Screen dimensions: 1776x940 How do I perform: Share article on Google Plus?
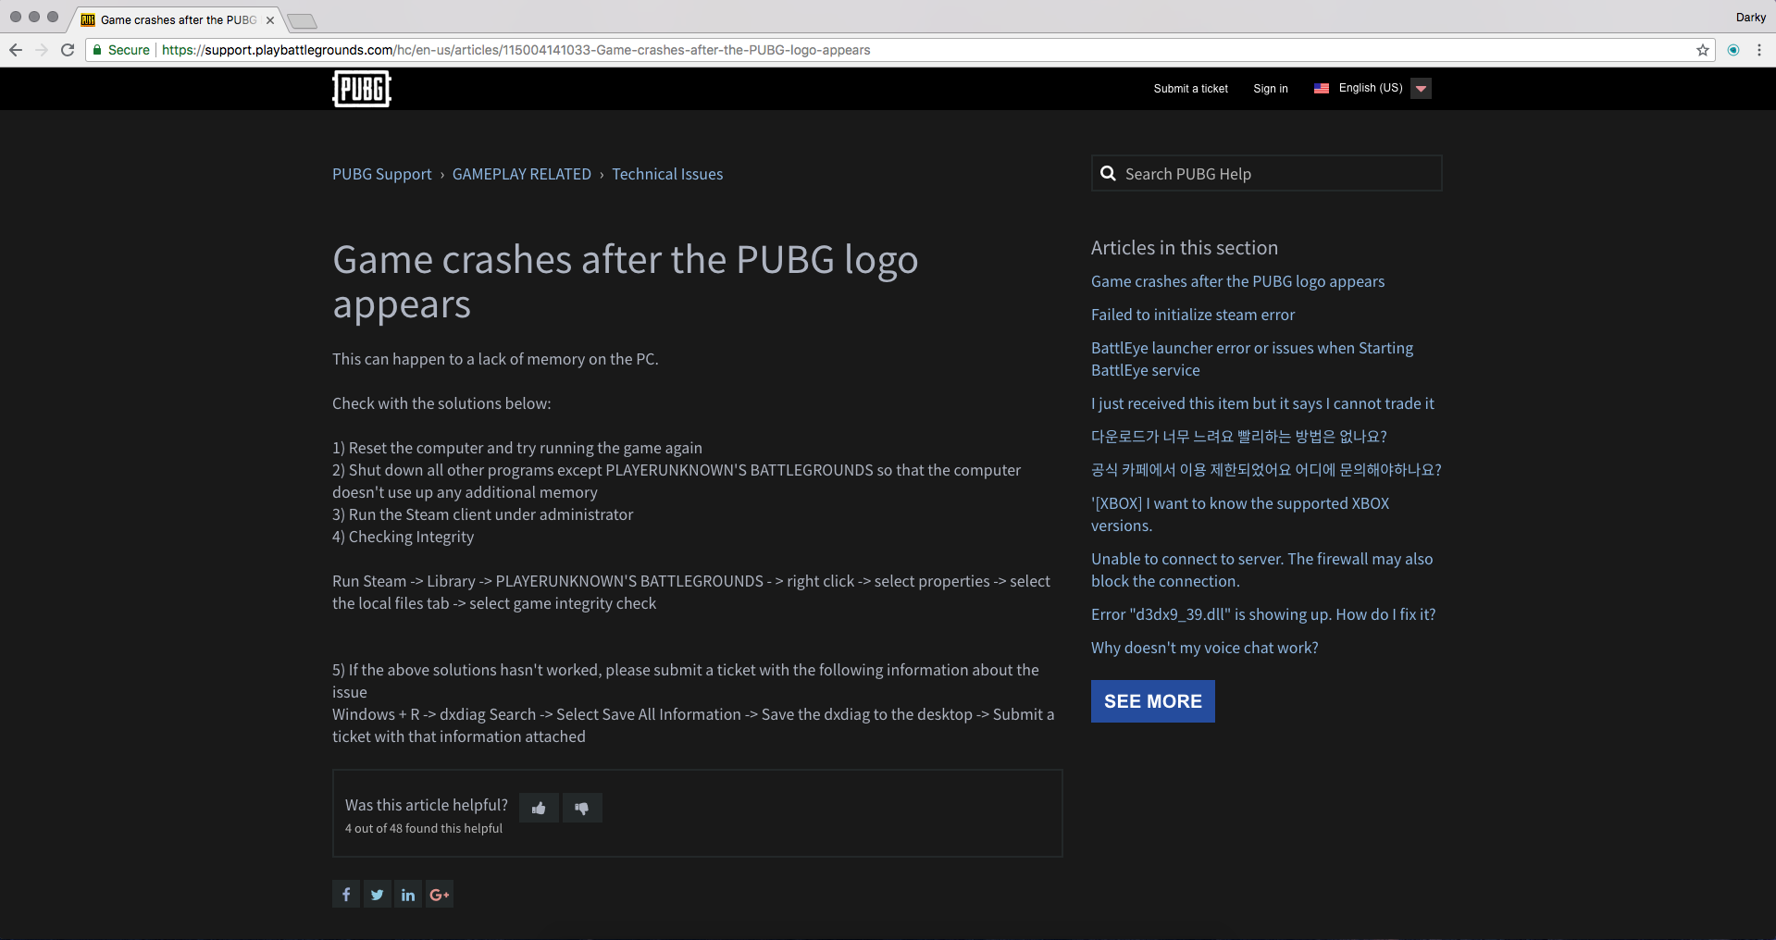click(440, 894)
